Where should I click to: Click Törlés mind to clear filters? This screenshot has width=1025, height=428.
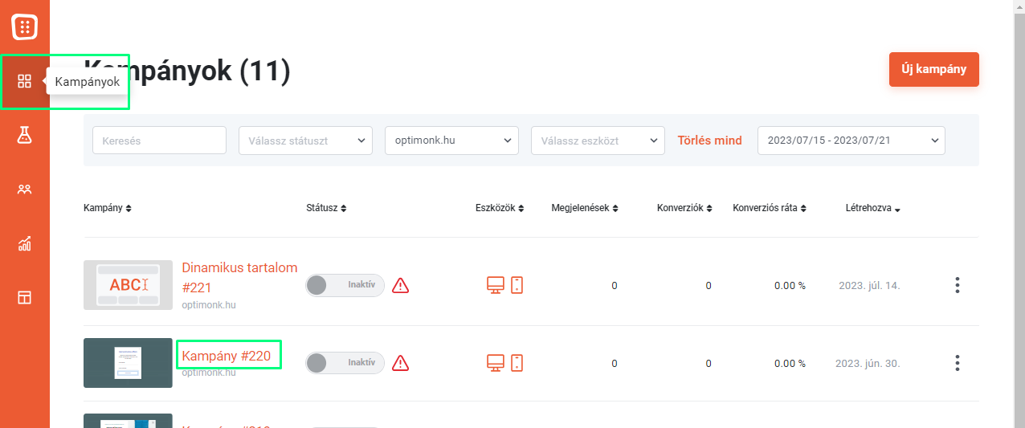710,141
